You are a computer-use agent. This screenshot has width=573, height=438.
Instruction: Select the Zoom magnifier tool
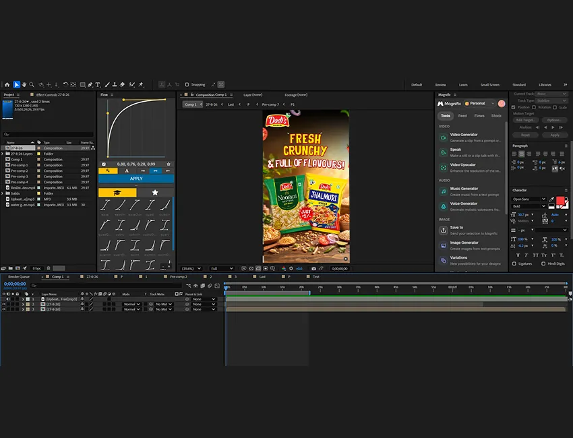[x=32, y=85]
